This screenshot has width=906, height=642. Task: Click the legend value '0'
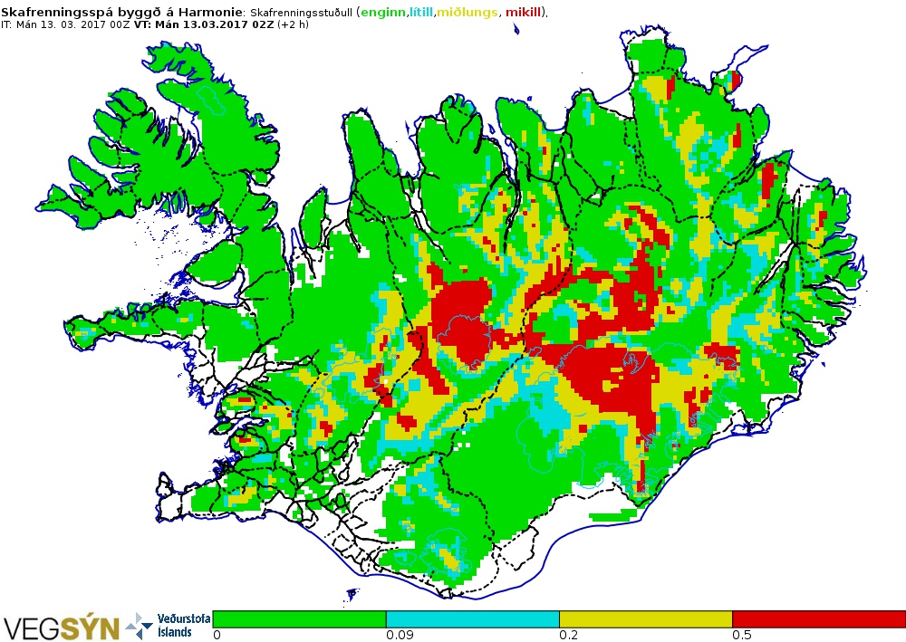point(217,636)
